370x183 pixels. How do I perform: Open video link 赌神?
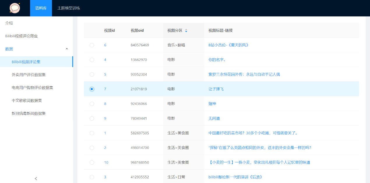212,104
